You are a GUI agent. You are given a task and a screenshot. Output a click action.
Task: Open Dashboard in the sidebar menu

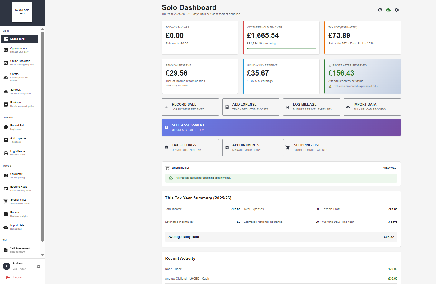20,39
